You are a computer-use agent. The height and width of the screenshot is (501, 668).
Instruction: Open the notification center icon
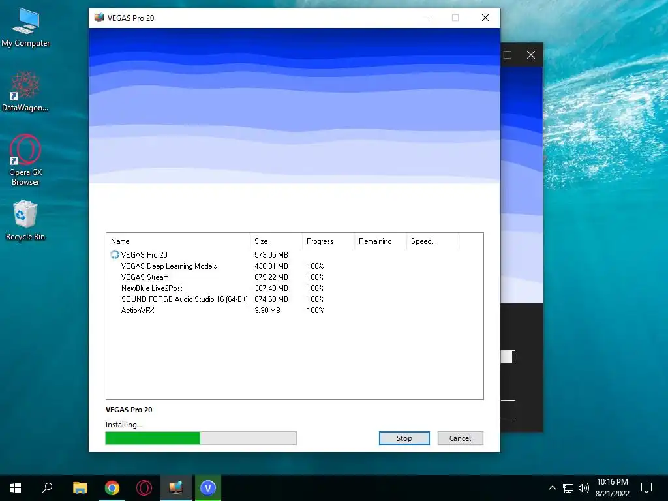click(x=646, y=488)
